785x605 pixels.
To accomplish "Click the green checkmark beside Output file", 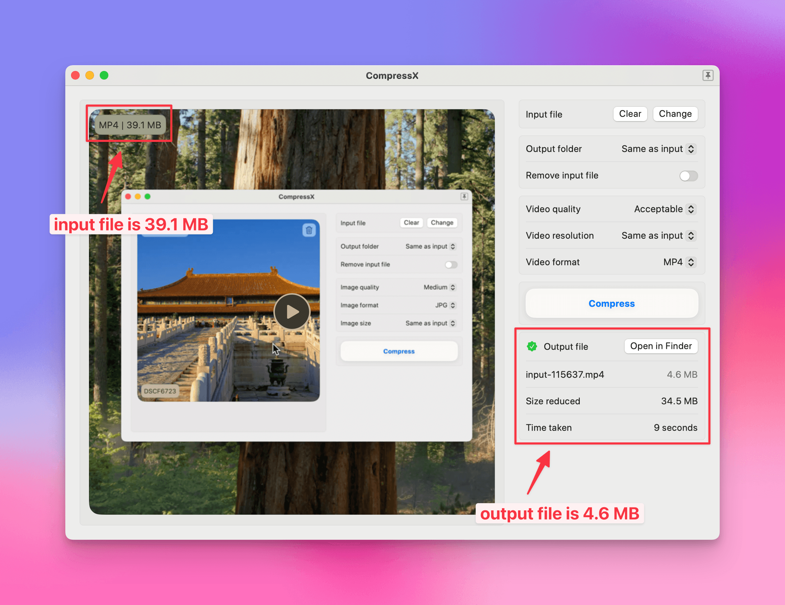I will (532, 346).
